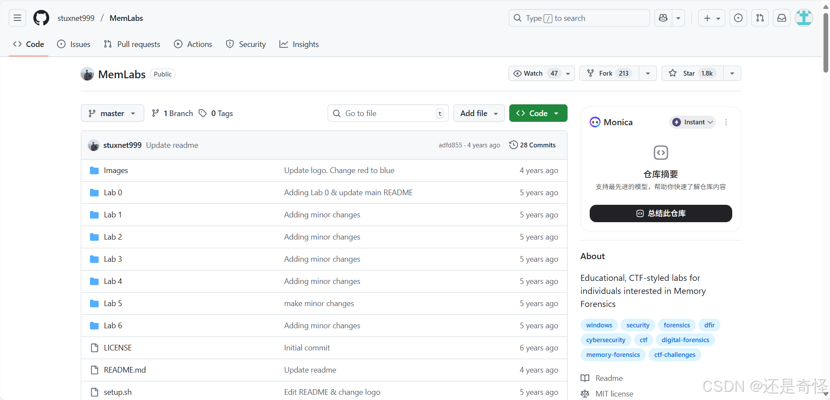The height and width of the screenshot is (400, 830).
Task: Open the Lab 5 folder
Action: (x=113, y=303)
